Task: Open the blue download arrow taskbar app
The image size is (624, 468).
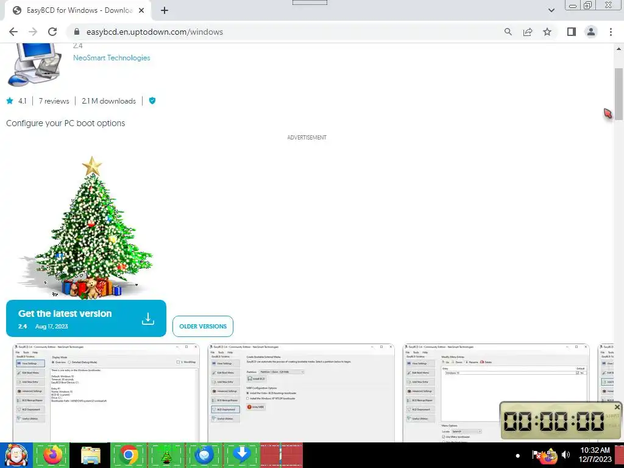Action: point(241,455)
